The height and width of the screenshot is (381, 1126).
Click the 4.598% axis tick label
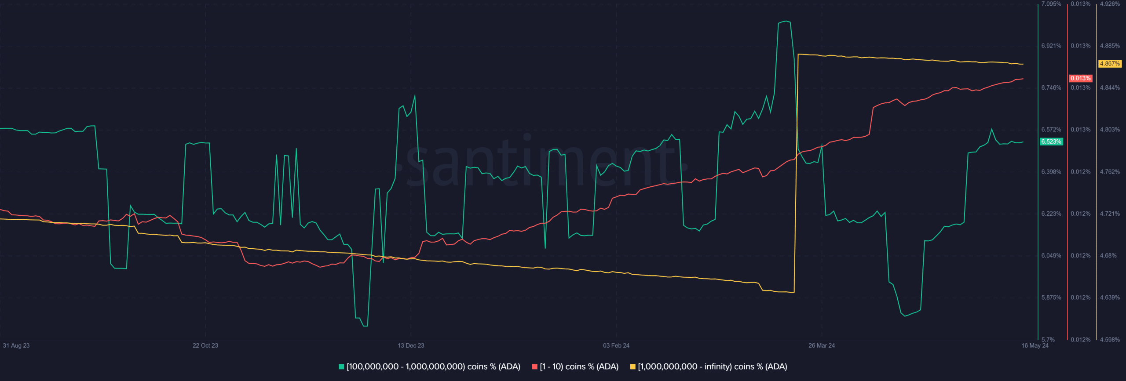click(x=1110, y=340)
